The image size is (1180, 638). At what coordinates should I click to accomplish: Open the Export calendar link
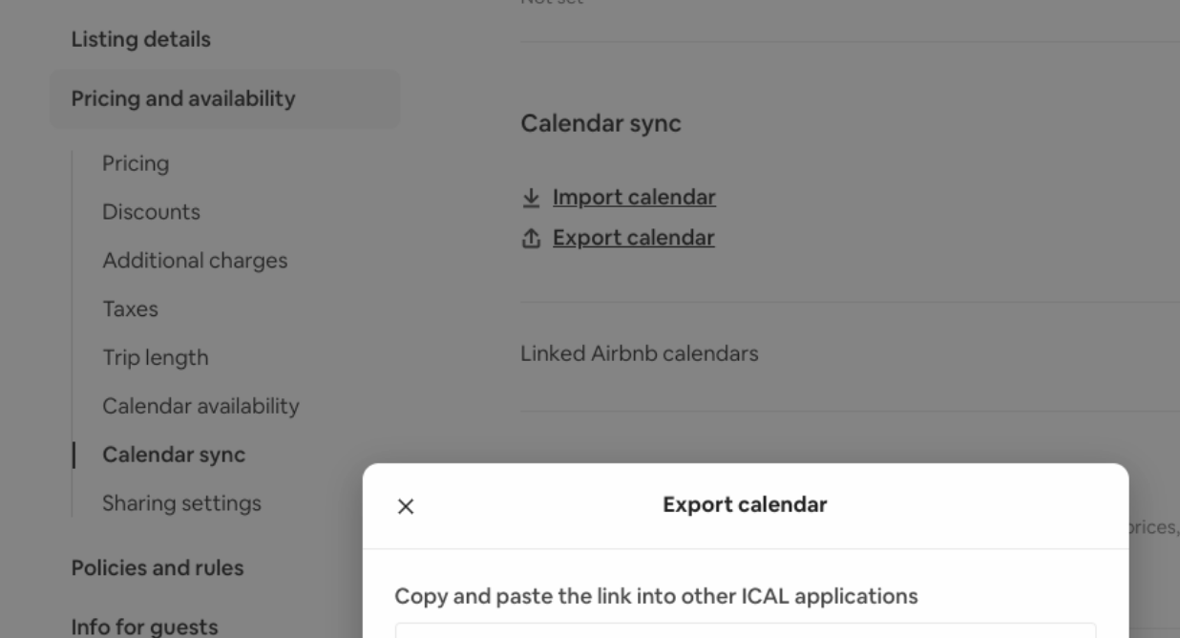(x=633, y=238)
